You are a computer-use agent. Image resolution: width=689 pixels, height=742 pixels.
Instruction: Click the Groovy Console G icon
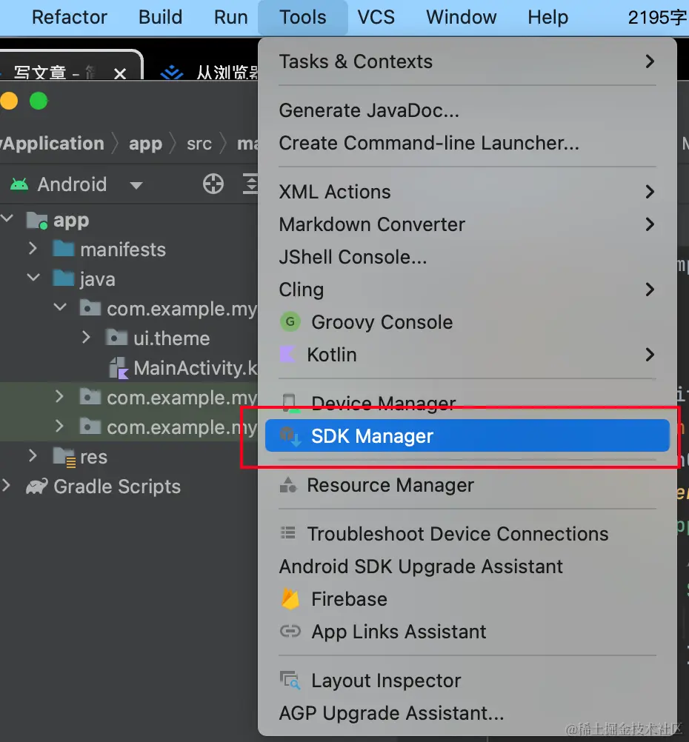(x=290, y=322)
